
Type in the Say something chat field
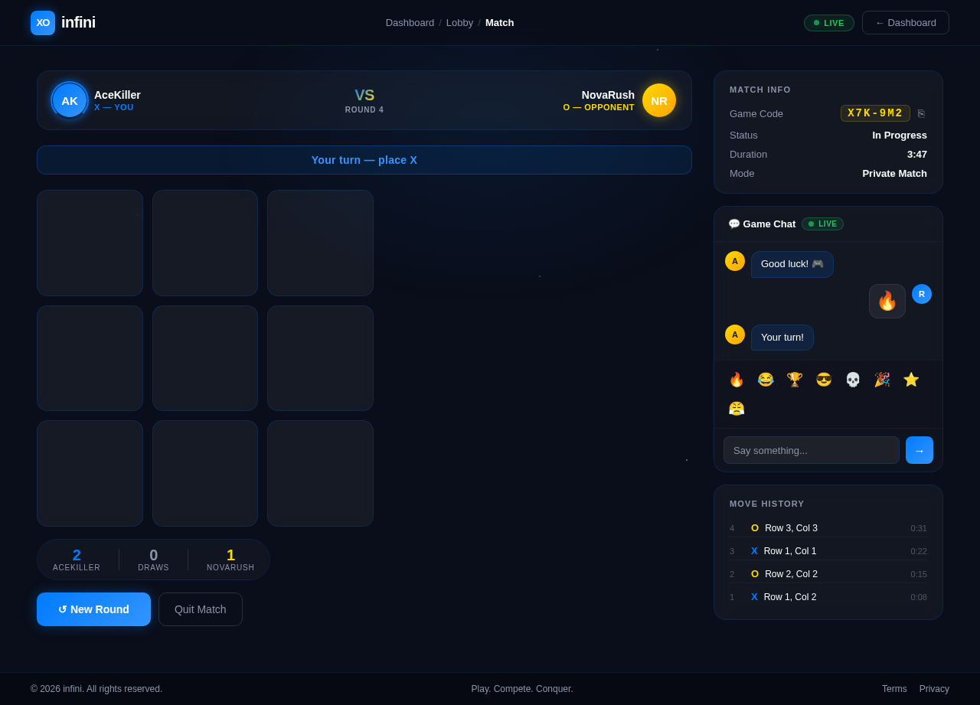[x=811, y=450]
